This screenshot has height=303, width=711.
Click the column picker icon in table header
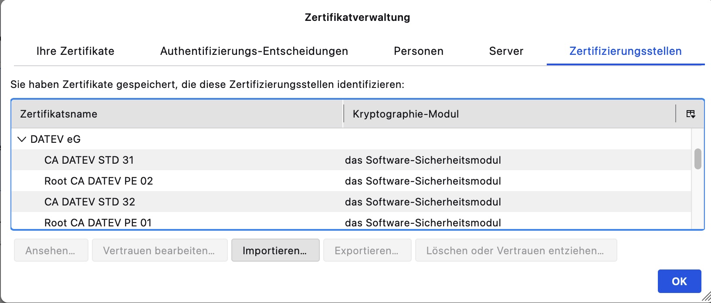pos(691,114)
